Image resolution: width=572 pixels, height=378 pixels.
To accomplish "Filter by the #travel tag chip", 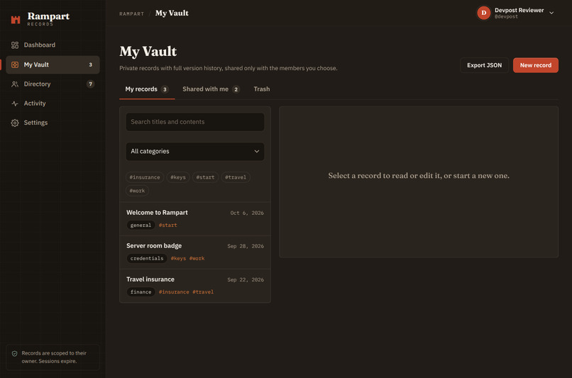I will click(x=236, y=177).
